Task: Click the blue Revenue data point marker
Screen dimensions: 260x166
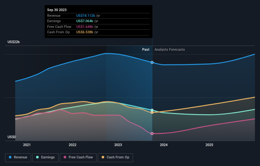Action: (x=152, y=62)
